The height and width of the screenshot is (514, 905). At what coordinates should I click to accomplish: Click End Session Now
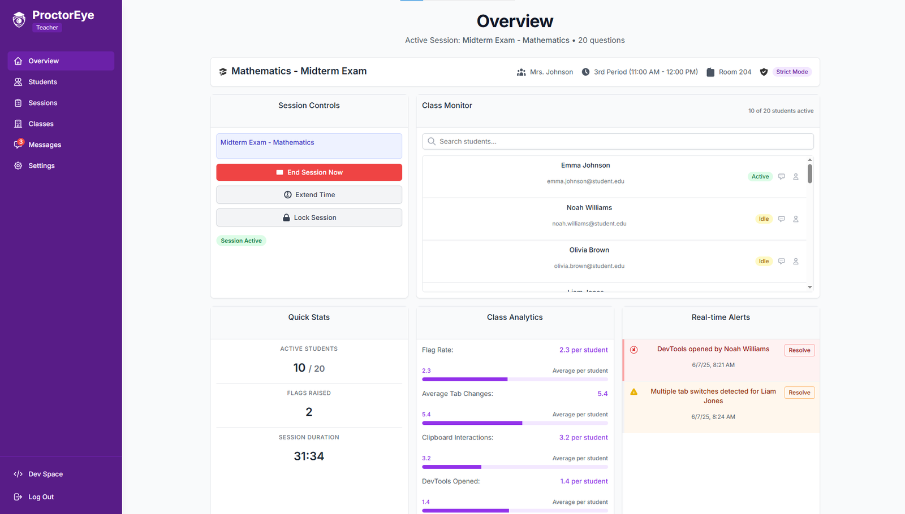coord(309,172)
